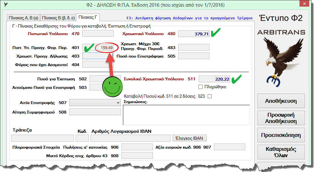Focus the Αίτηση Συμψηφισμού 508 field
The height and width of the screenshot is (172, 314).
pyautogui.click(x=95, y=112)
